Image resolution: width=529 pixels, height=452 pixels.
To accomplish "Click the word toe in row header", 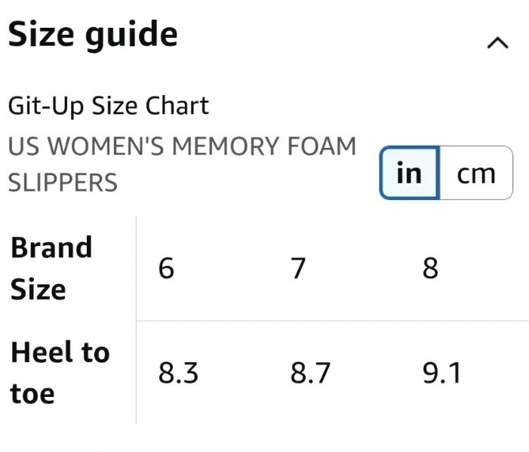I will click(32, 394).
